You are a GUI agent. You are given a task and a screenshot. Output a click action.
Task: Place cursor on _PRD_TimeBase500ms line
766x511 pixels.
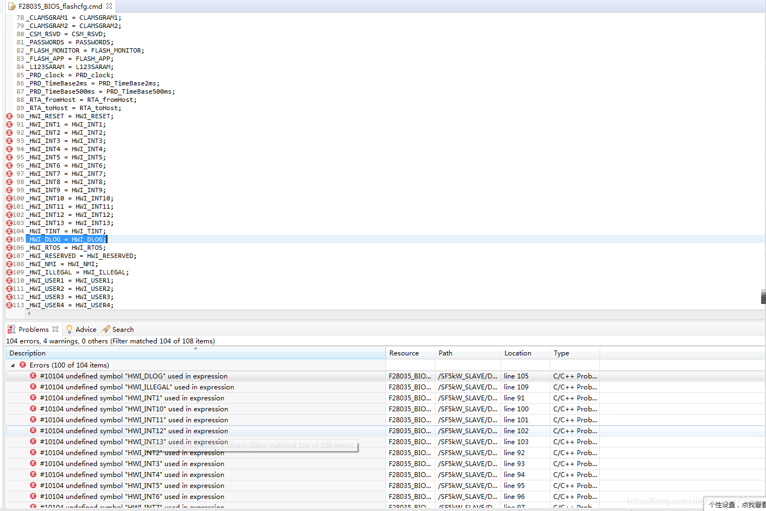[100, 91]
